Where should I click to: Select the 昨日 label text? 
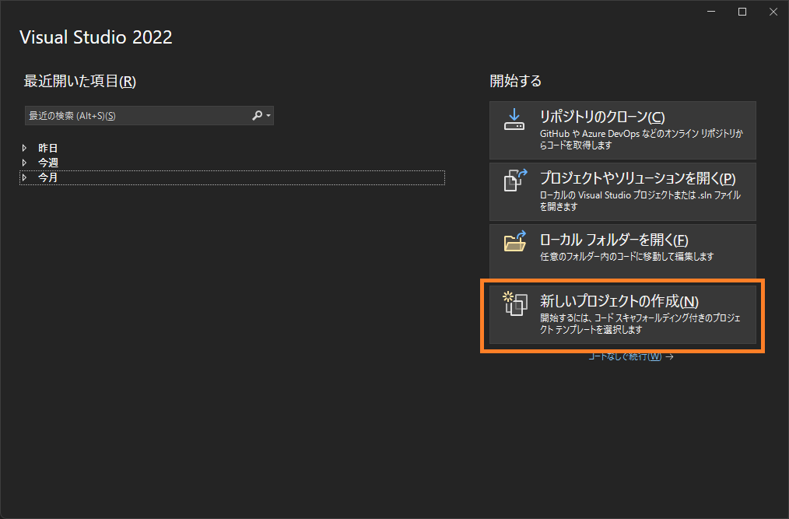47,148
